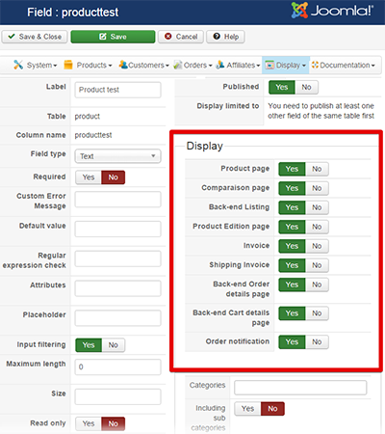Click the Maximum length field

(x=117, y=366)
